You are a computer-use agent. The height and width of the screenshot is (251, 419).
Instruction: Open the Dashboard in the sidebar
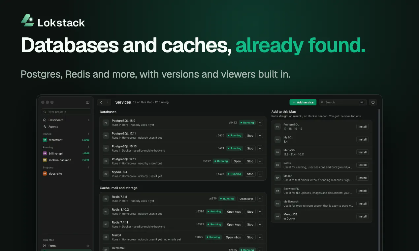tap(66, 120)
